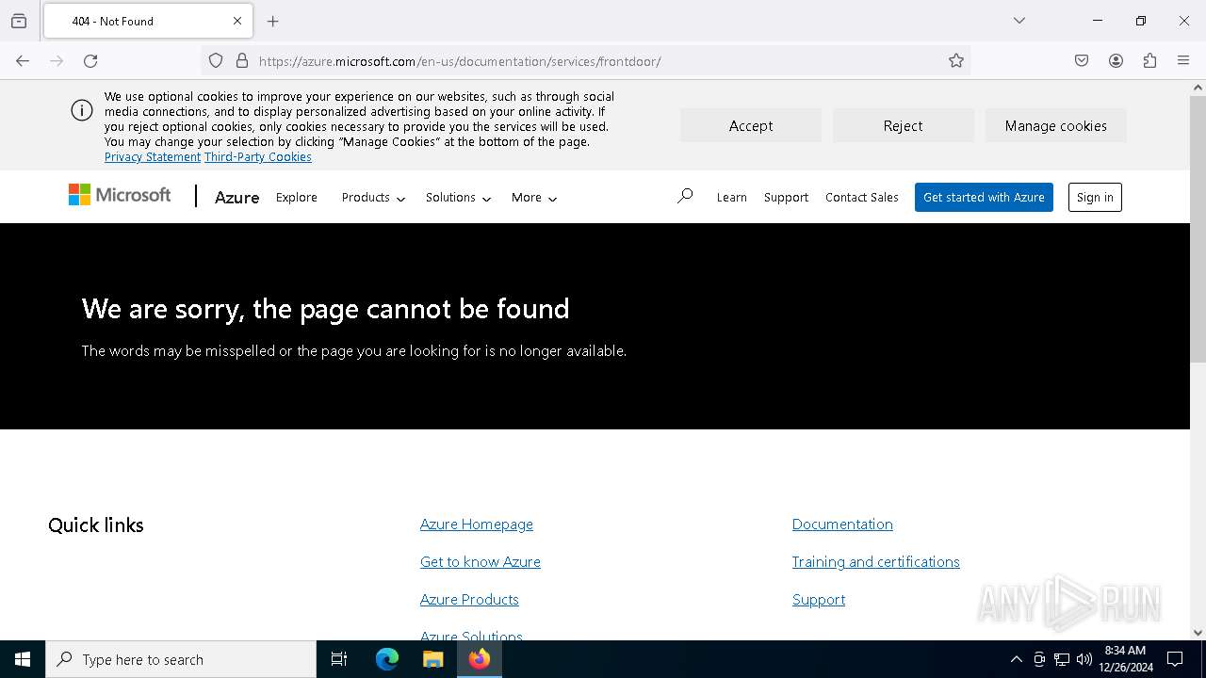Click the Sign in button
Screen dimensions: 1206x678
click(x=1095, y=197)
